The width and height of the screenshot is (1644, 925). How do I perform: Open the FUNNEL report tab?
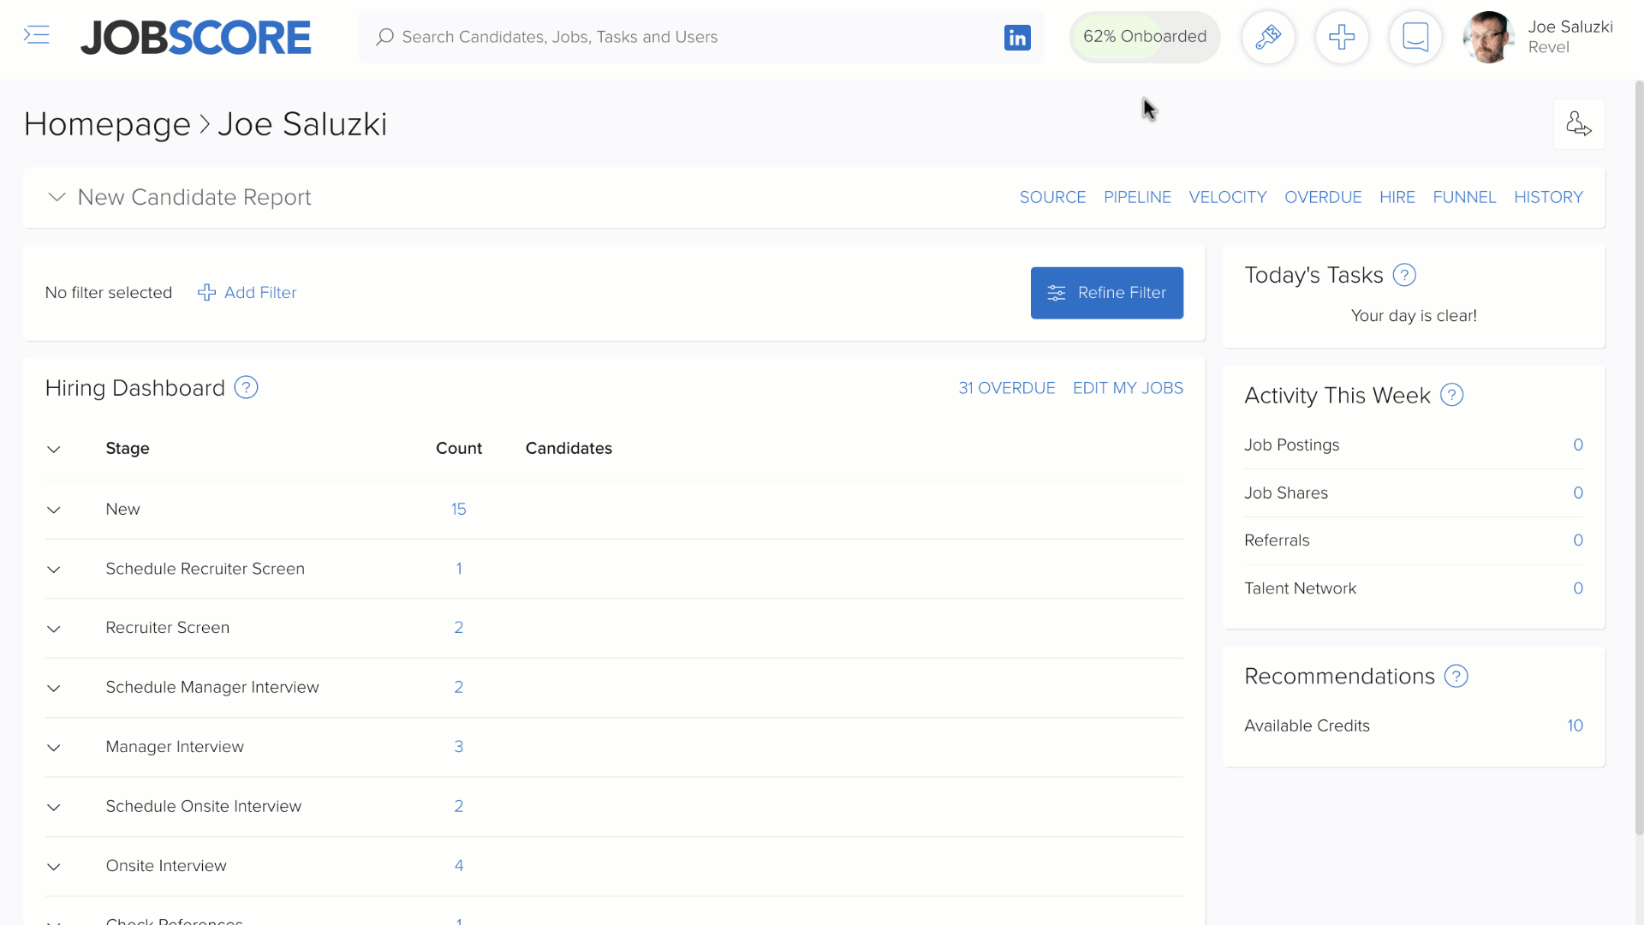tap(1464, 197)
